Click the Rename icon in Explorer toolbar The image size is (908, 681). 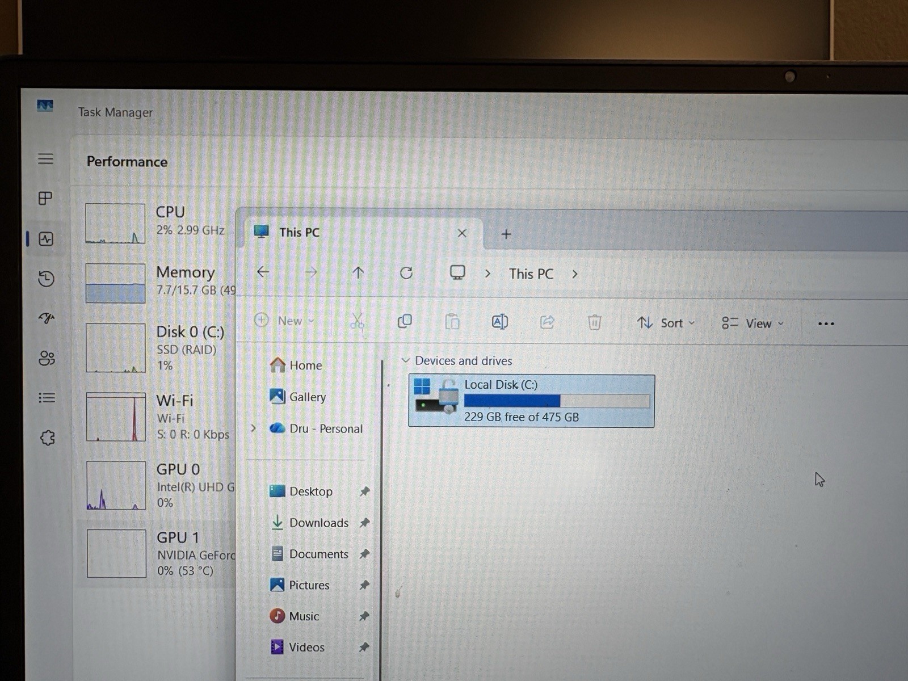(499, 322)
